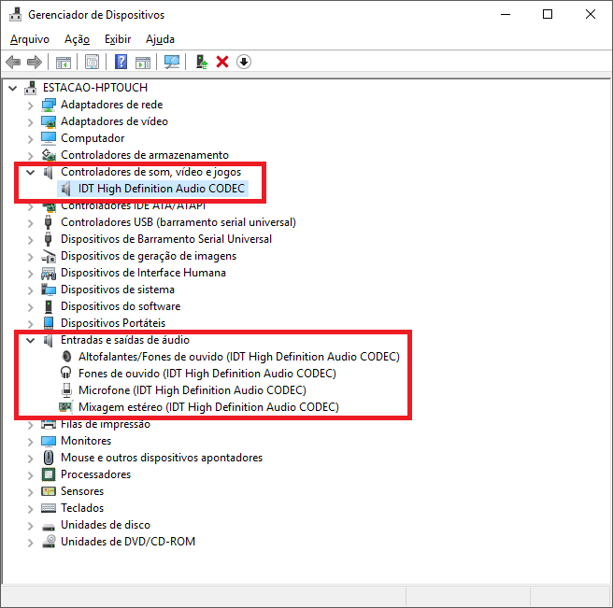This screenshot has width=613, height=608.
Task: Expand the Computador category
Action: pyautogui.click(x=31, y=139)
